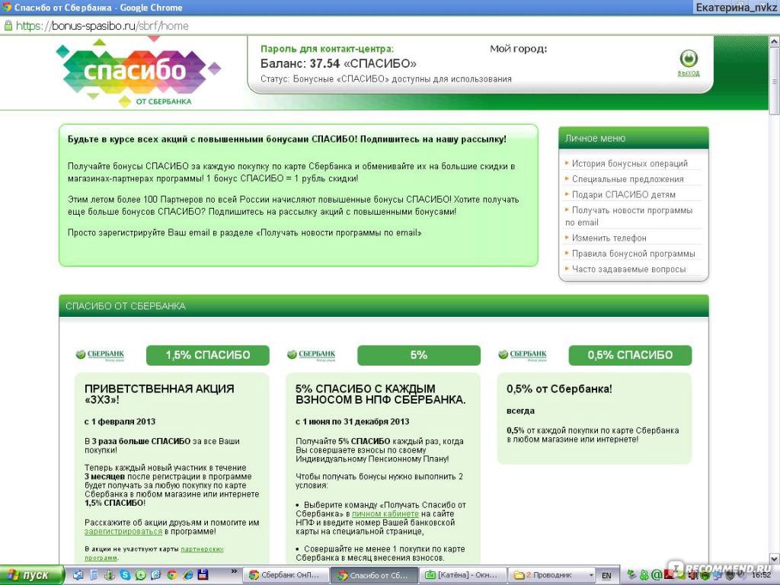Image resolution: width=780 pixels, height=585 pixels.
Task: Click Show Desktop icon in quick launch
Action: [78, 575]
